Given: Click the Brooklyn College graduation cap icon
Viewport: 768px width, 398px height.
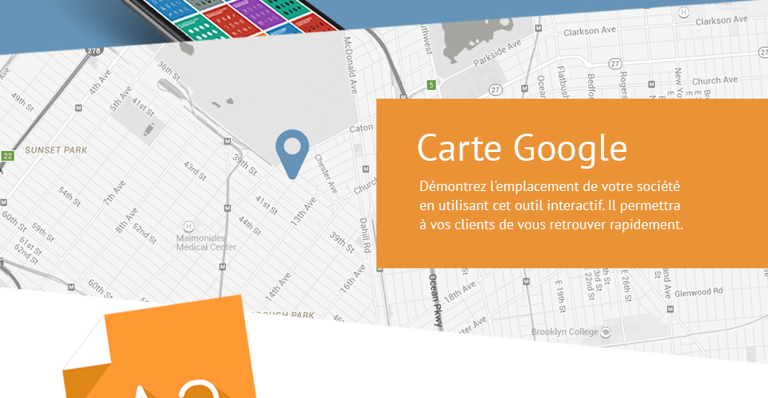Looking at the screenshot, I should coord(606,332).
